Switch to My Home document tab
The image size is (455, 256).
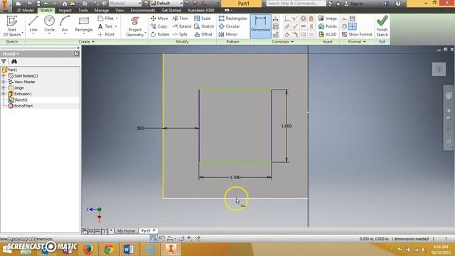[126, 230]
